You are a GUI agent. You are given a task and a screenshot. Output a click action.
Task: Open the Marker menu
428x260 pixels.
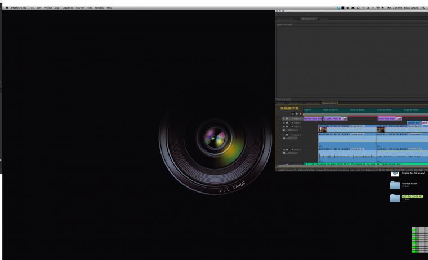pos(80,8)
